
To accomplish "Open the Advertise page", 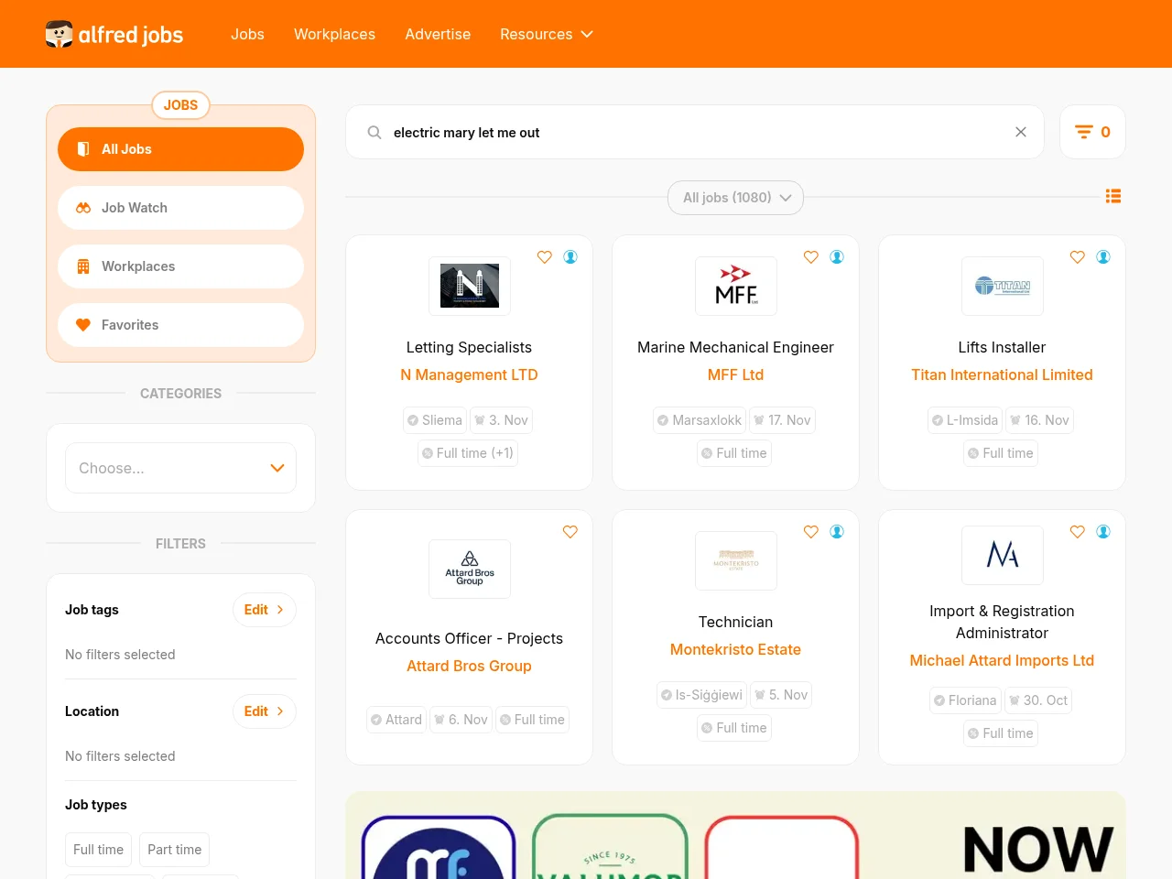I will (438, 34).
